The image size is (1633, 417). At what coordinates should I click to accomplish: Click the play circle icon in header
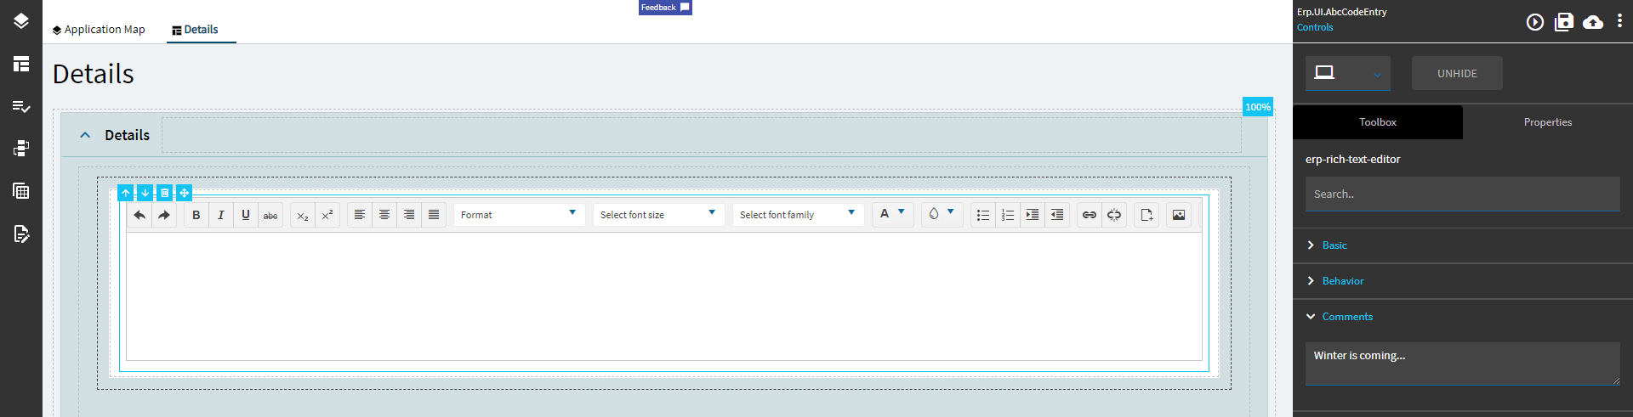1535,22
